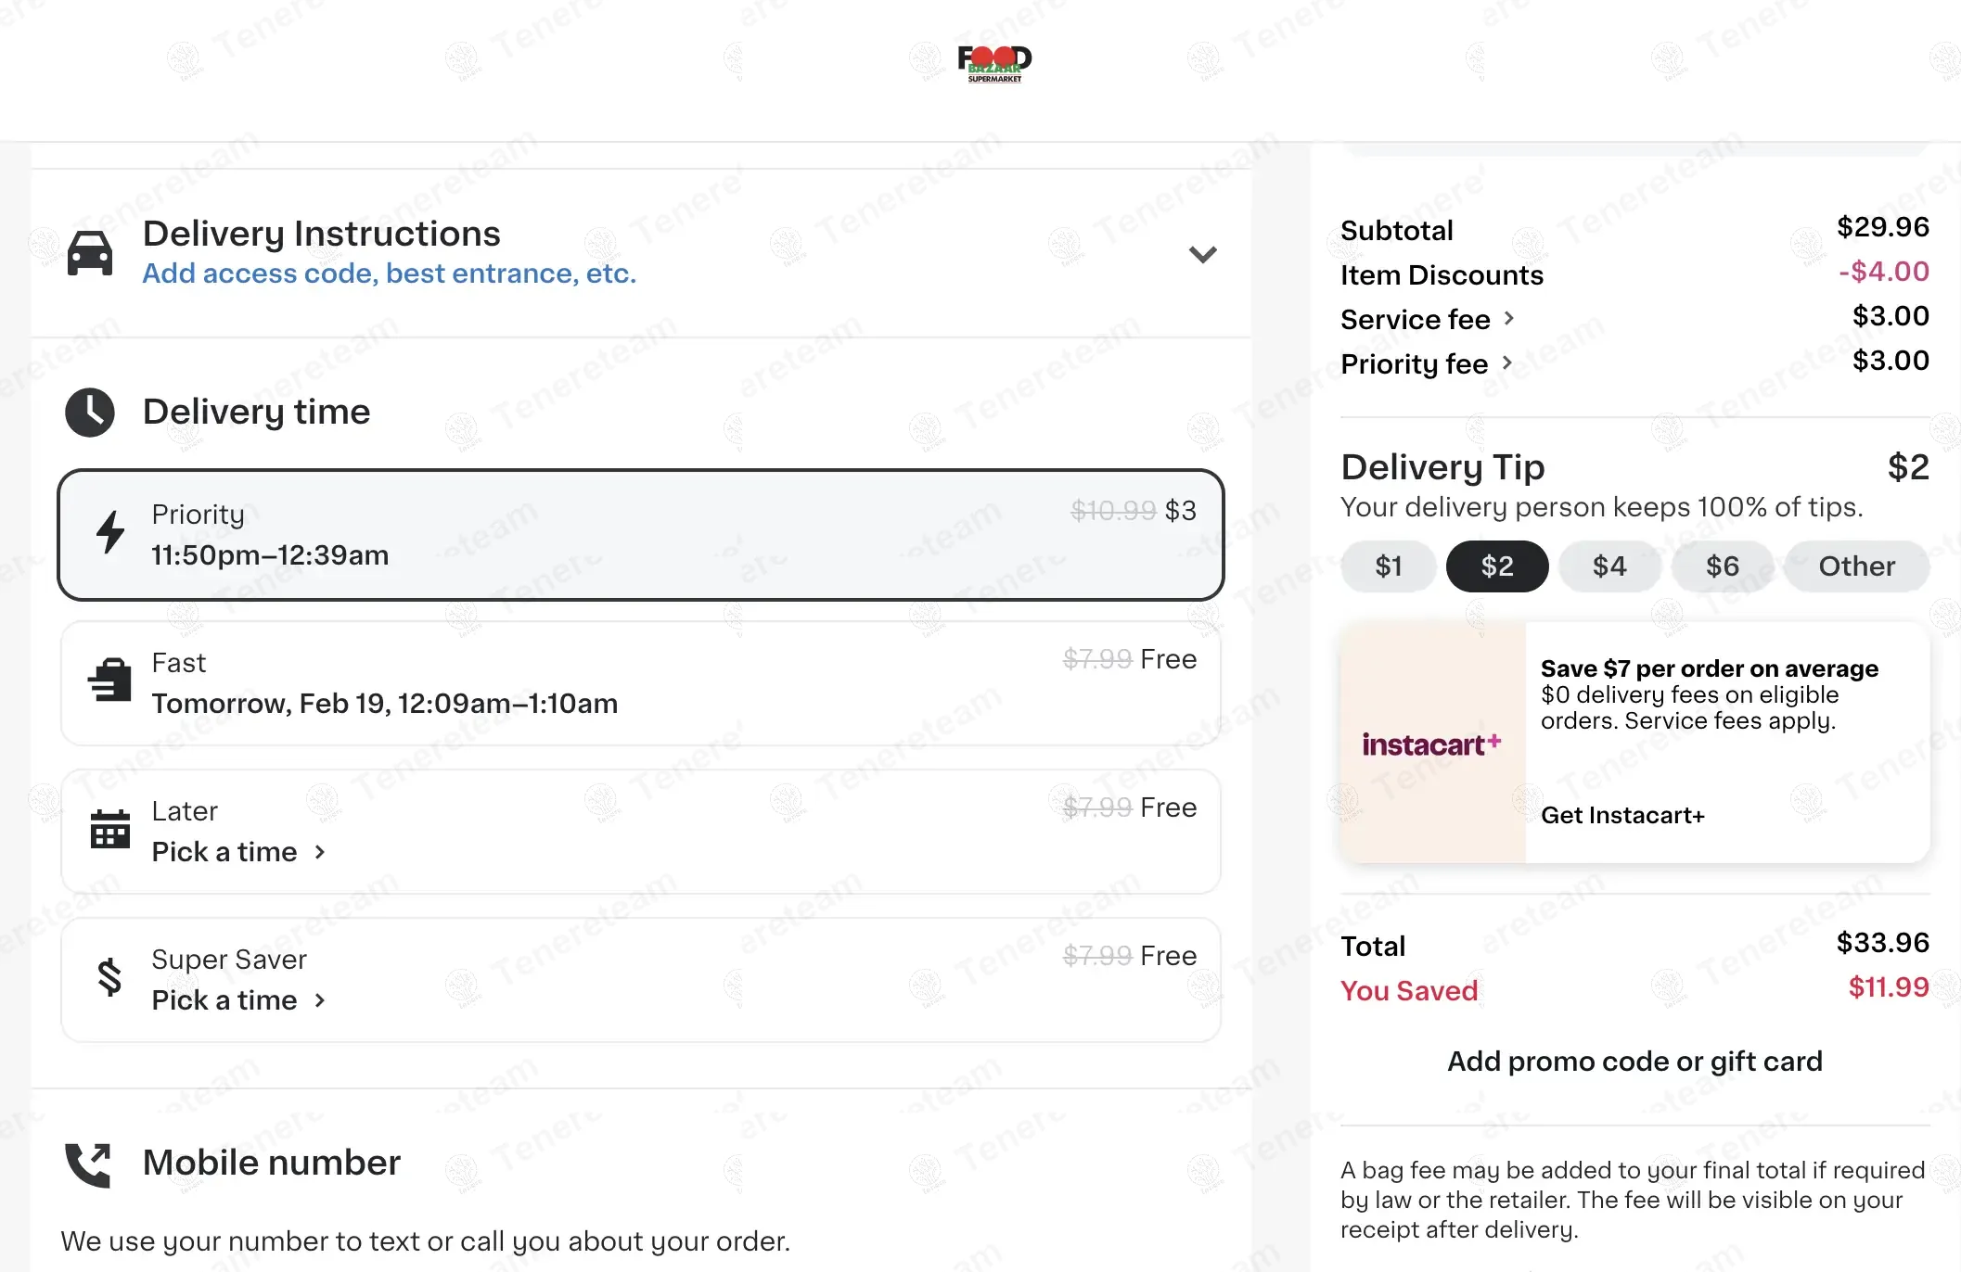Select the $1 delivery tip
Image resolution: width=1961 pixels, height=1272 pixels.
click(1388, 566)
